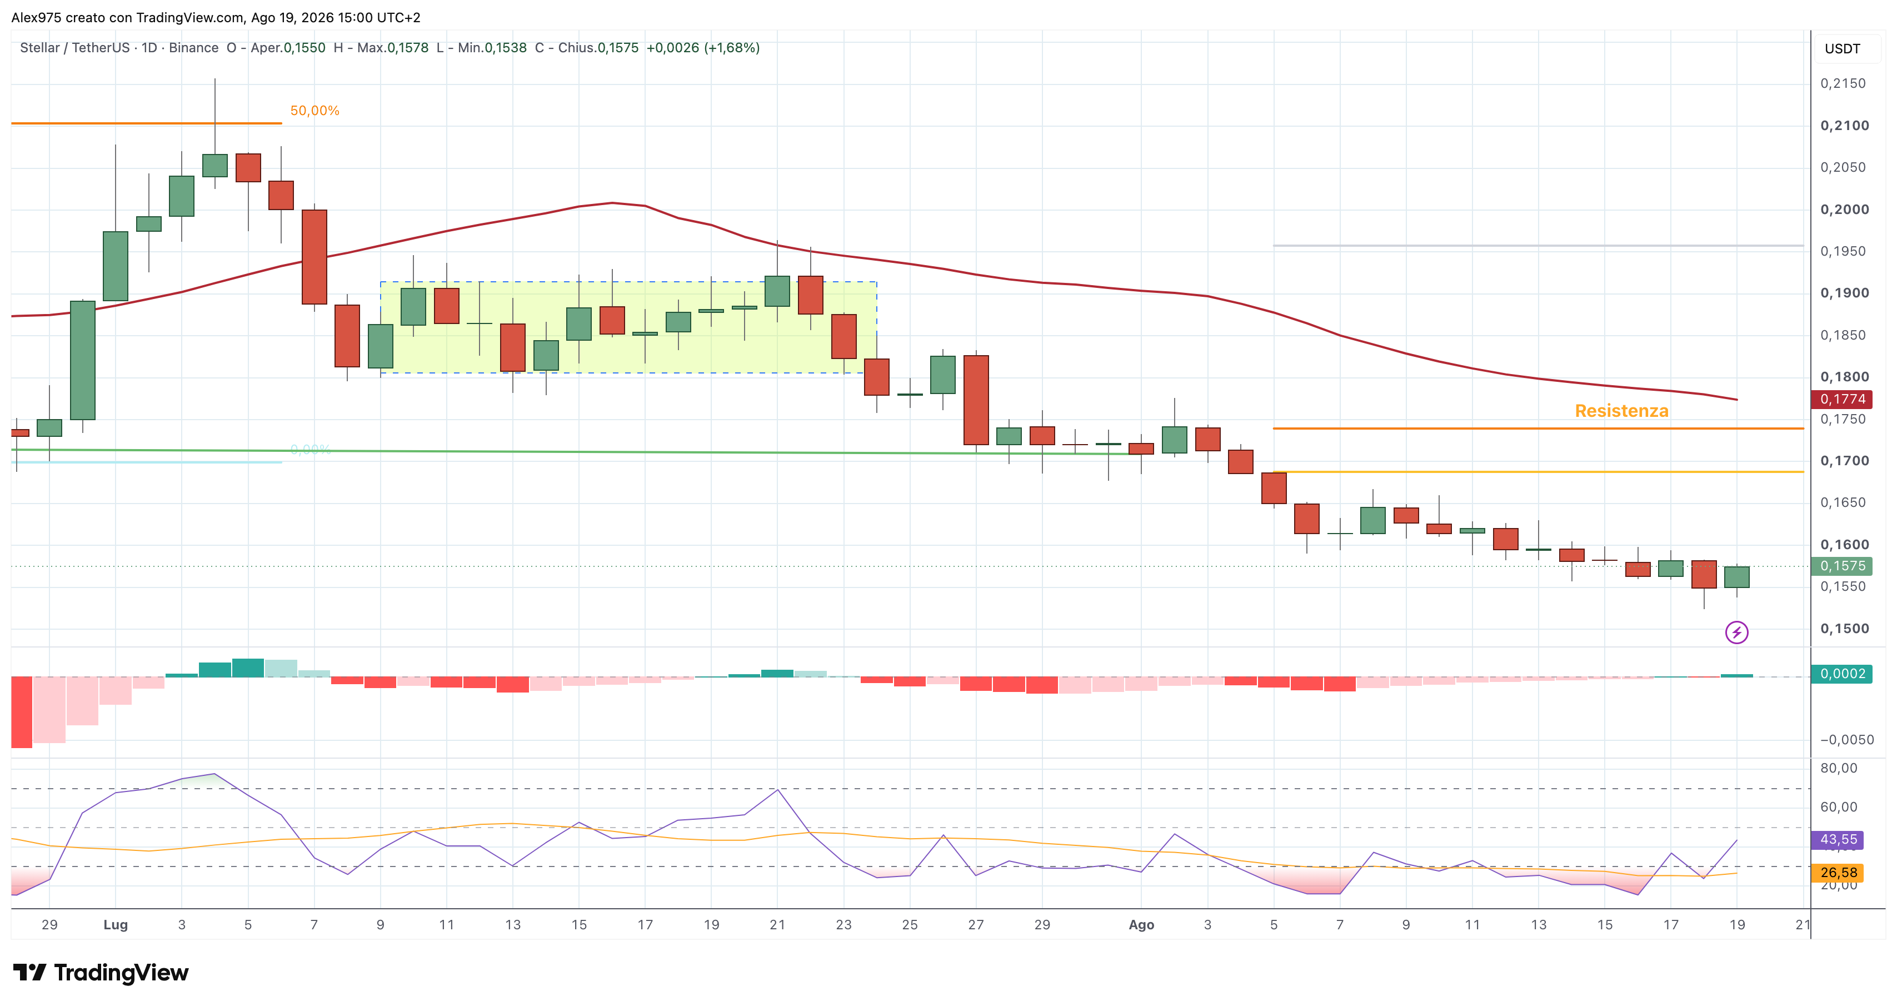This screenshot has width=1897, height=1006.
Task: Click the 80,00 RSI axis label
Action: [x=1838, y=768]
